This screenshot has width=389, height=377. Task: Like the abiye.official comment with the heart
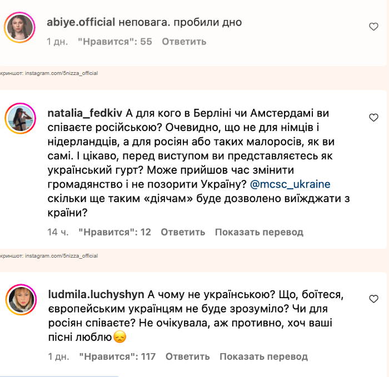(374, 27)
